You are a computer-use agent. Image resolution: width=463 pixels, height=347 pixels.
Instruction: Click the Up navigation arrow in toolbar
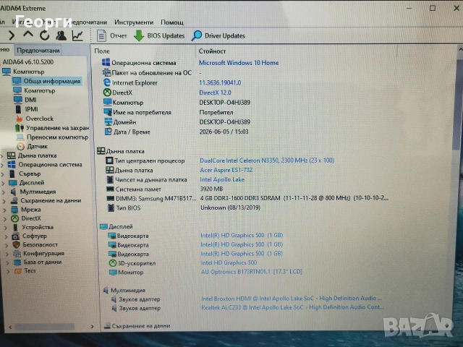(x=28, y=35)
